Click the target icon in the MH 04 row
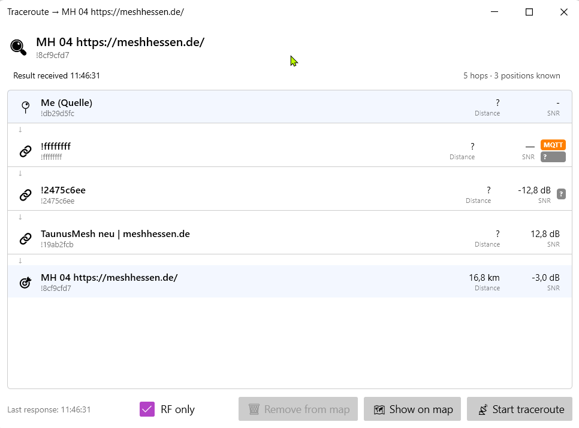The image size is (579, 428). coord(26,283)
